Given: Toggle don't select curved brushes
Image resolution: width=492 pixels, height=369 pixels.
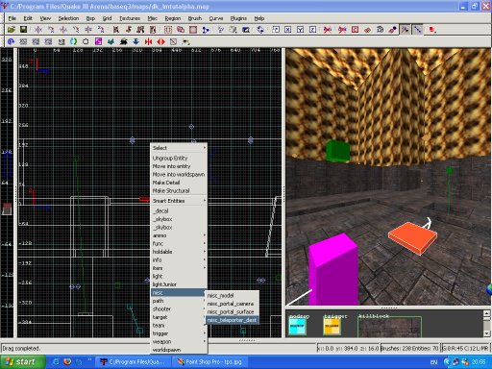Looking at the screenshot, I should [x=342, y=30].
